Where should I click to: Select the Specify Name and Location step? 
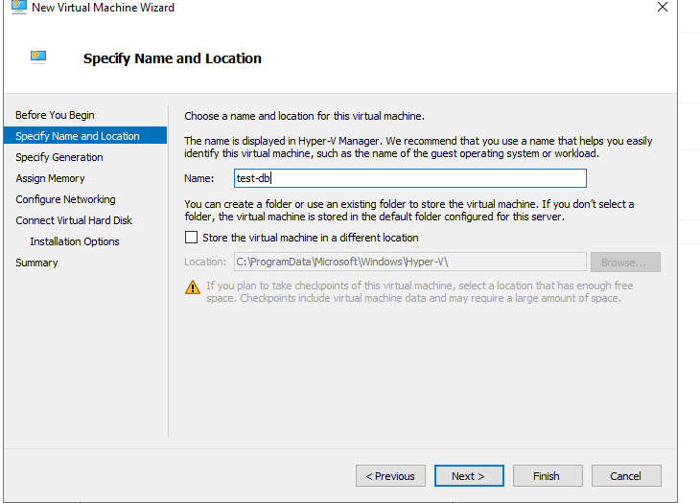(77, 136)
